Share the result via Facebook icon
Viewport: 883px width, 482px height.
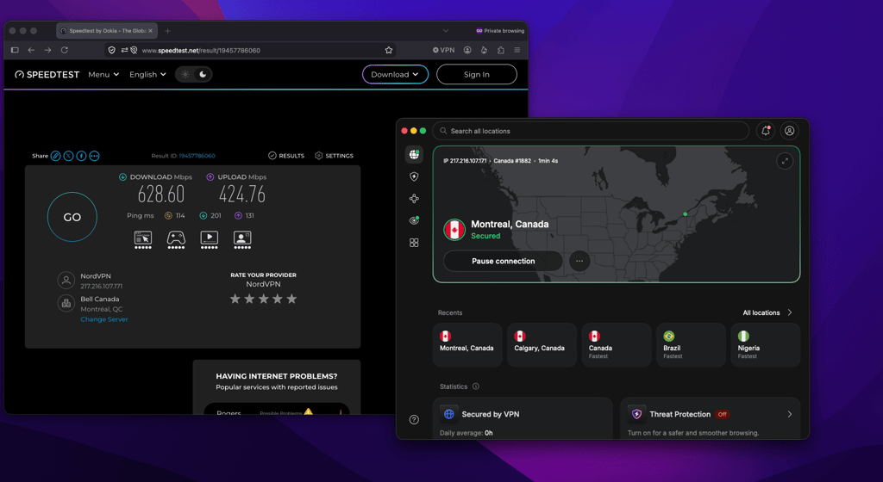(x=82, y=156)
